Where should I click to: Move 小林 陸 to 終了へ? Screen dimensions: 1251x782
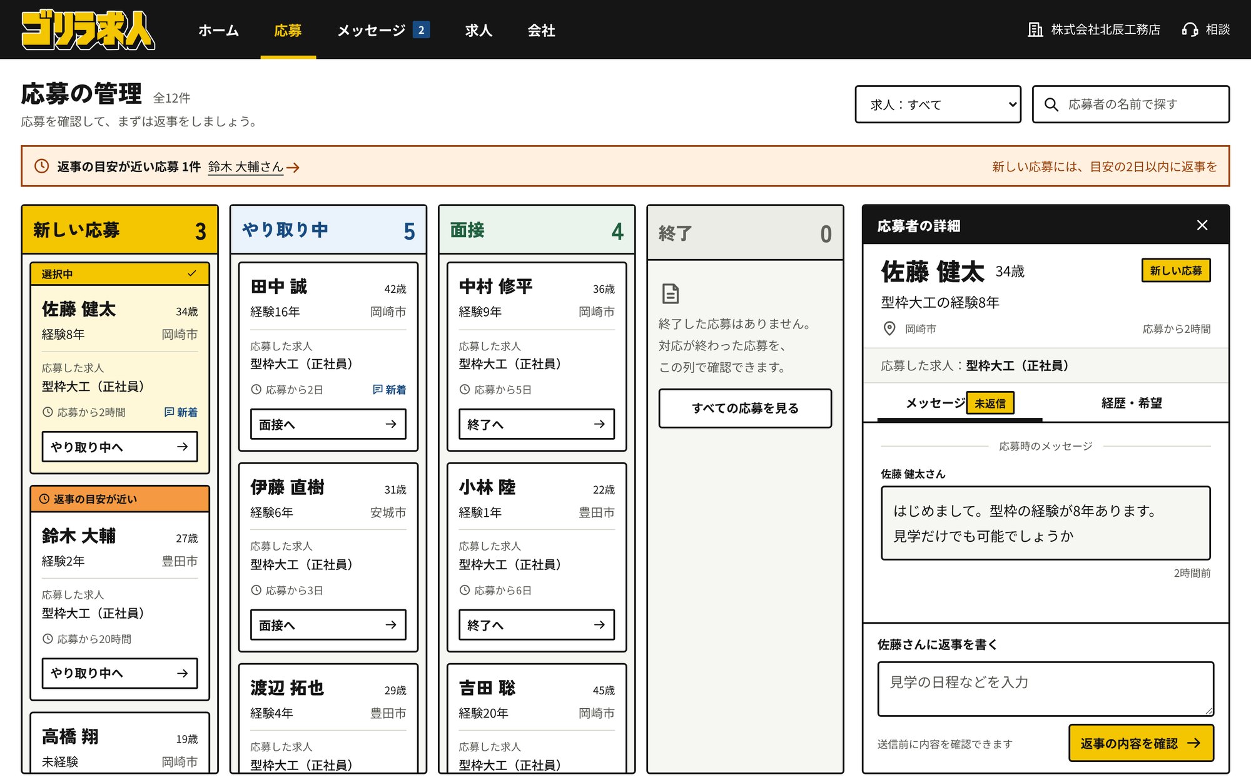click(x=537, y=625)
